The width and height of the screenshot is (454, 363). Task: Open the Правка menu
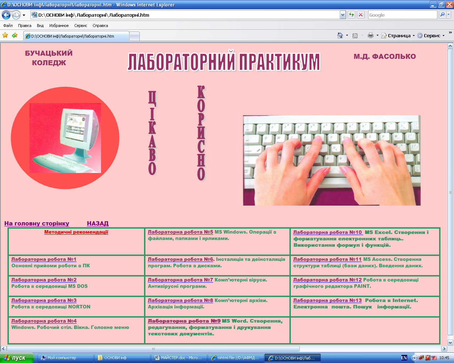click(25, 26)
